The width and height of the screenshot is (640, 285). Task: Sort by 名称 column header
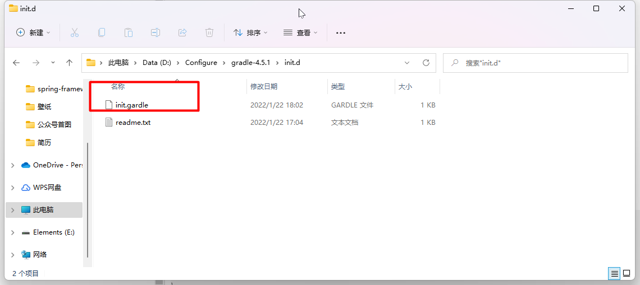click(x=118, y=86)
